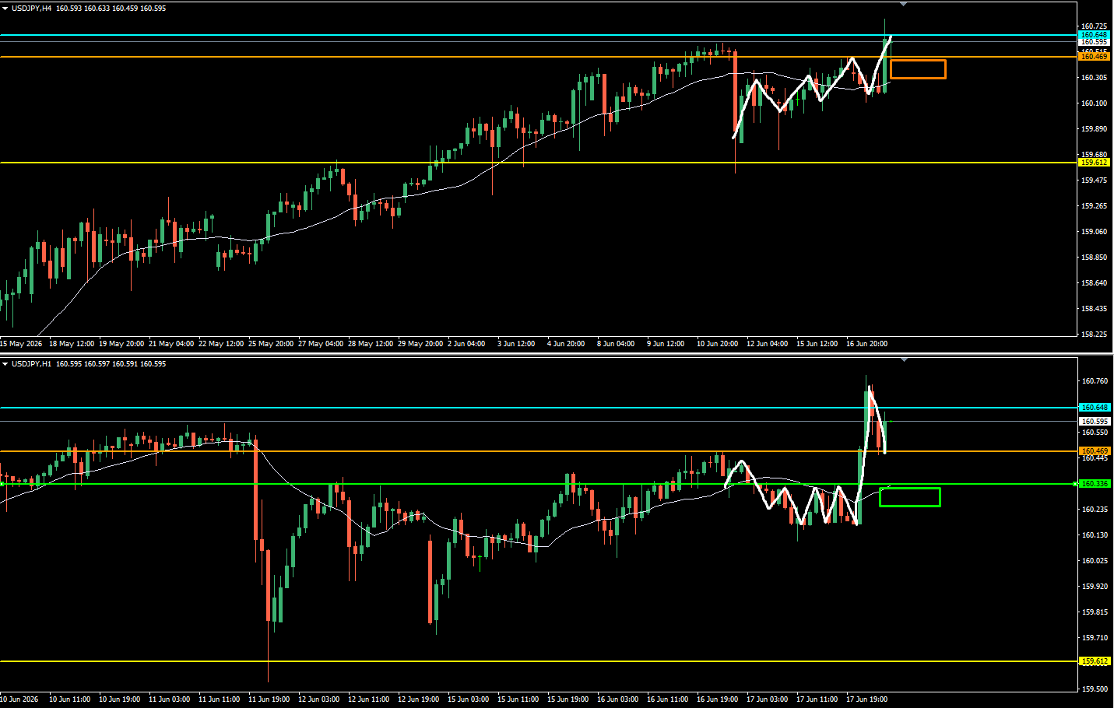Click the 160.550 price axis value
Viewport: 1114px width, 708px height.
pyautogui.click(x=1094, y=433)
